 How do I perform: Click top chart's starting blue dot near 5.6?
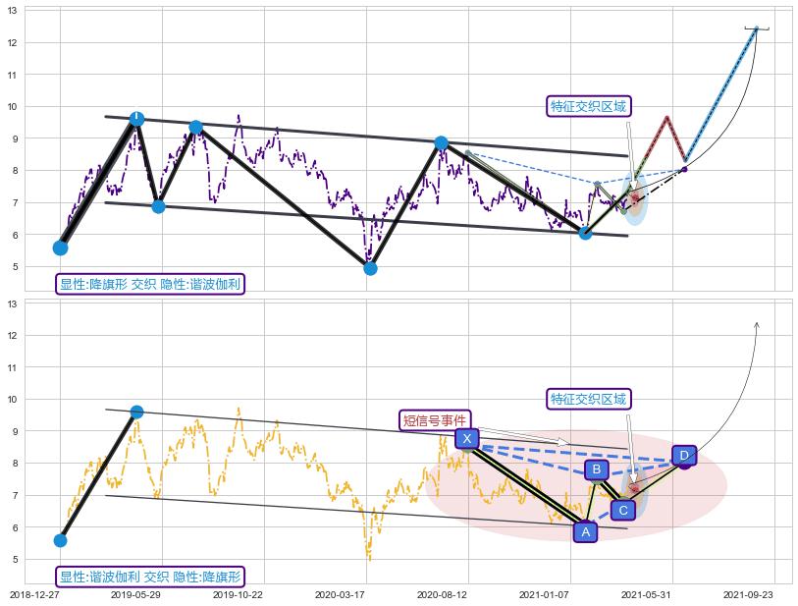(60, 248)
